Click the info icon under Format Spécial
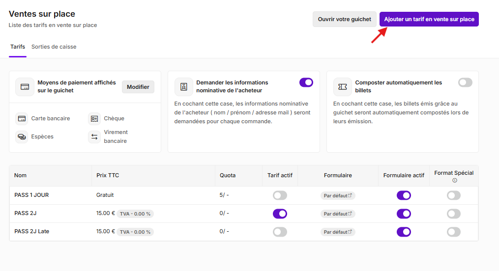Image resolution: width=499 pixels, height=271 pixels. click(x=455, y=181)
